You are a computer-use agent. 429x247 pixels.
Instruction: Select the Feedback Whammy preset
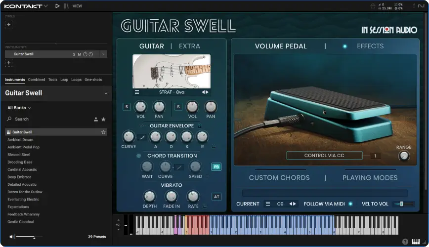(x=24, y=214)
